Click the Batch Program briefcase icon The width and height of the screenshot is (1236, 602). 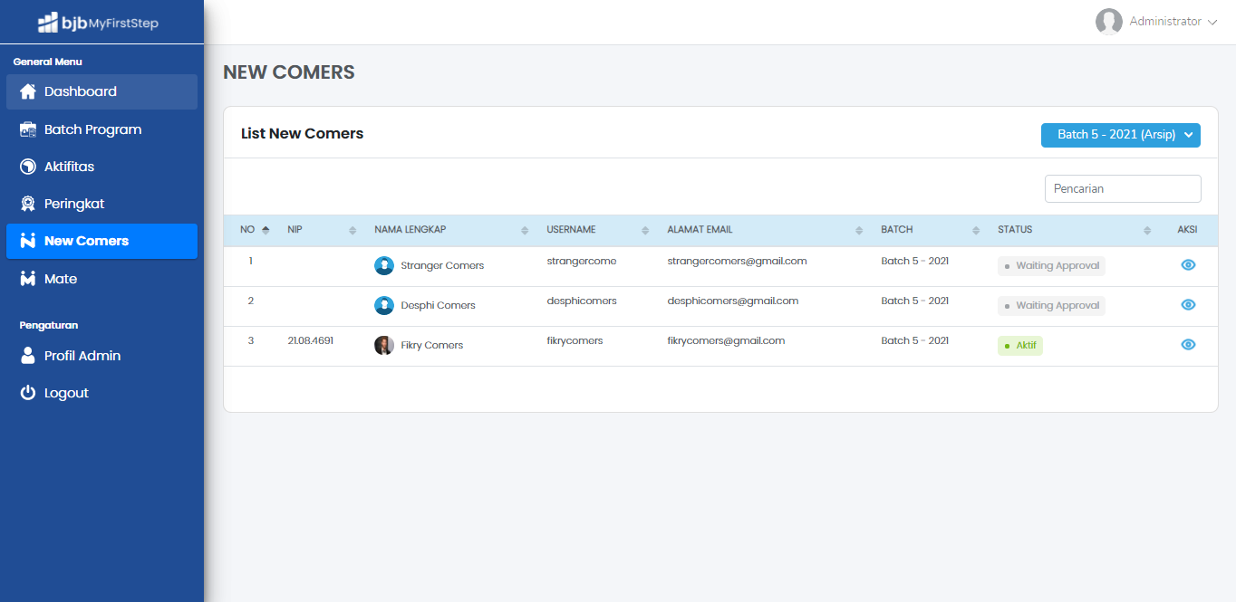28,129
